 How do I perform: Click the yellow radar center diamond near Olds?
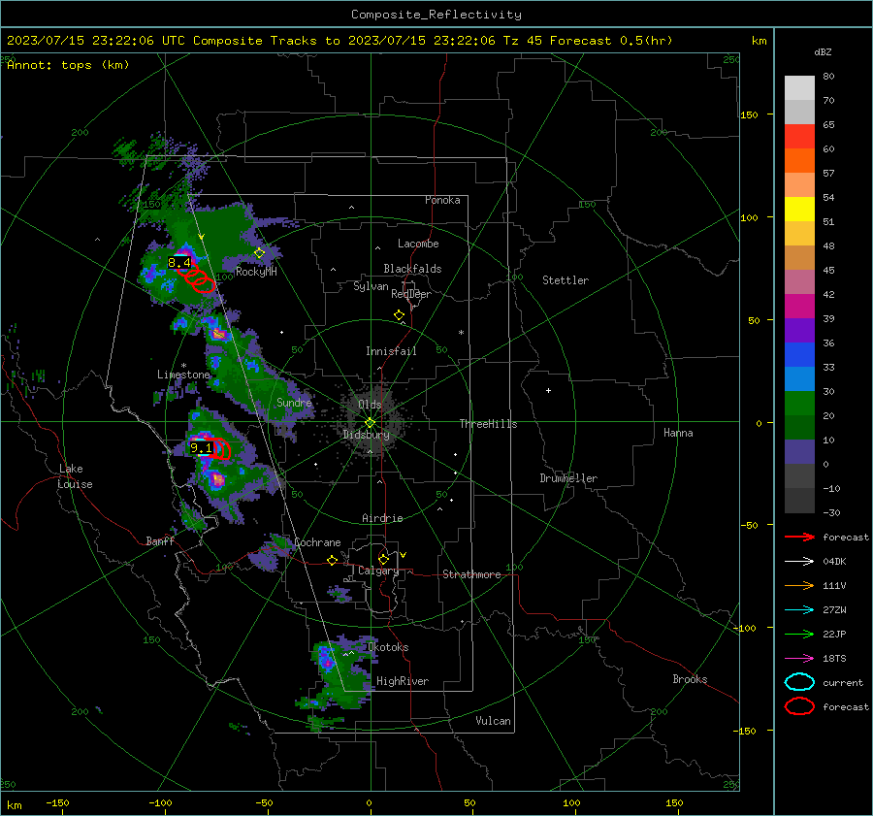(371, 422)
